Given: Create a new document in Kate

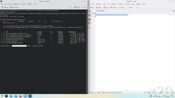Looking at the screenshot, I should [91, 7].
